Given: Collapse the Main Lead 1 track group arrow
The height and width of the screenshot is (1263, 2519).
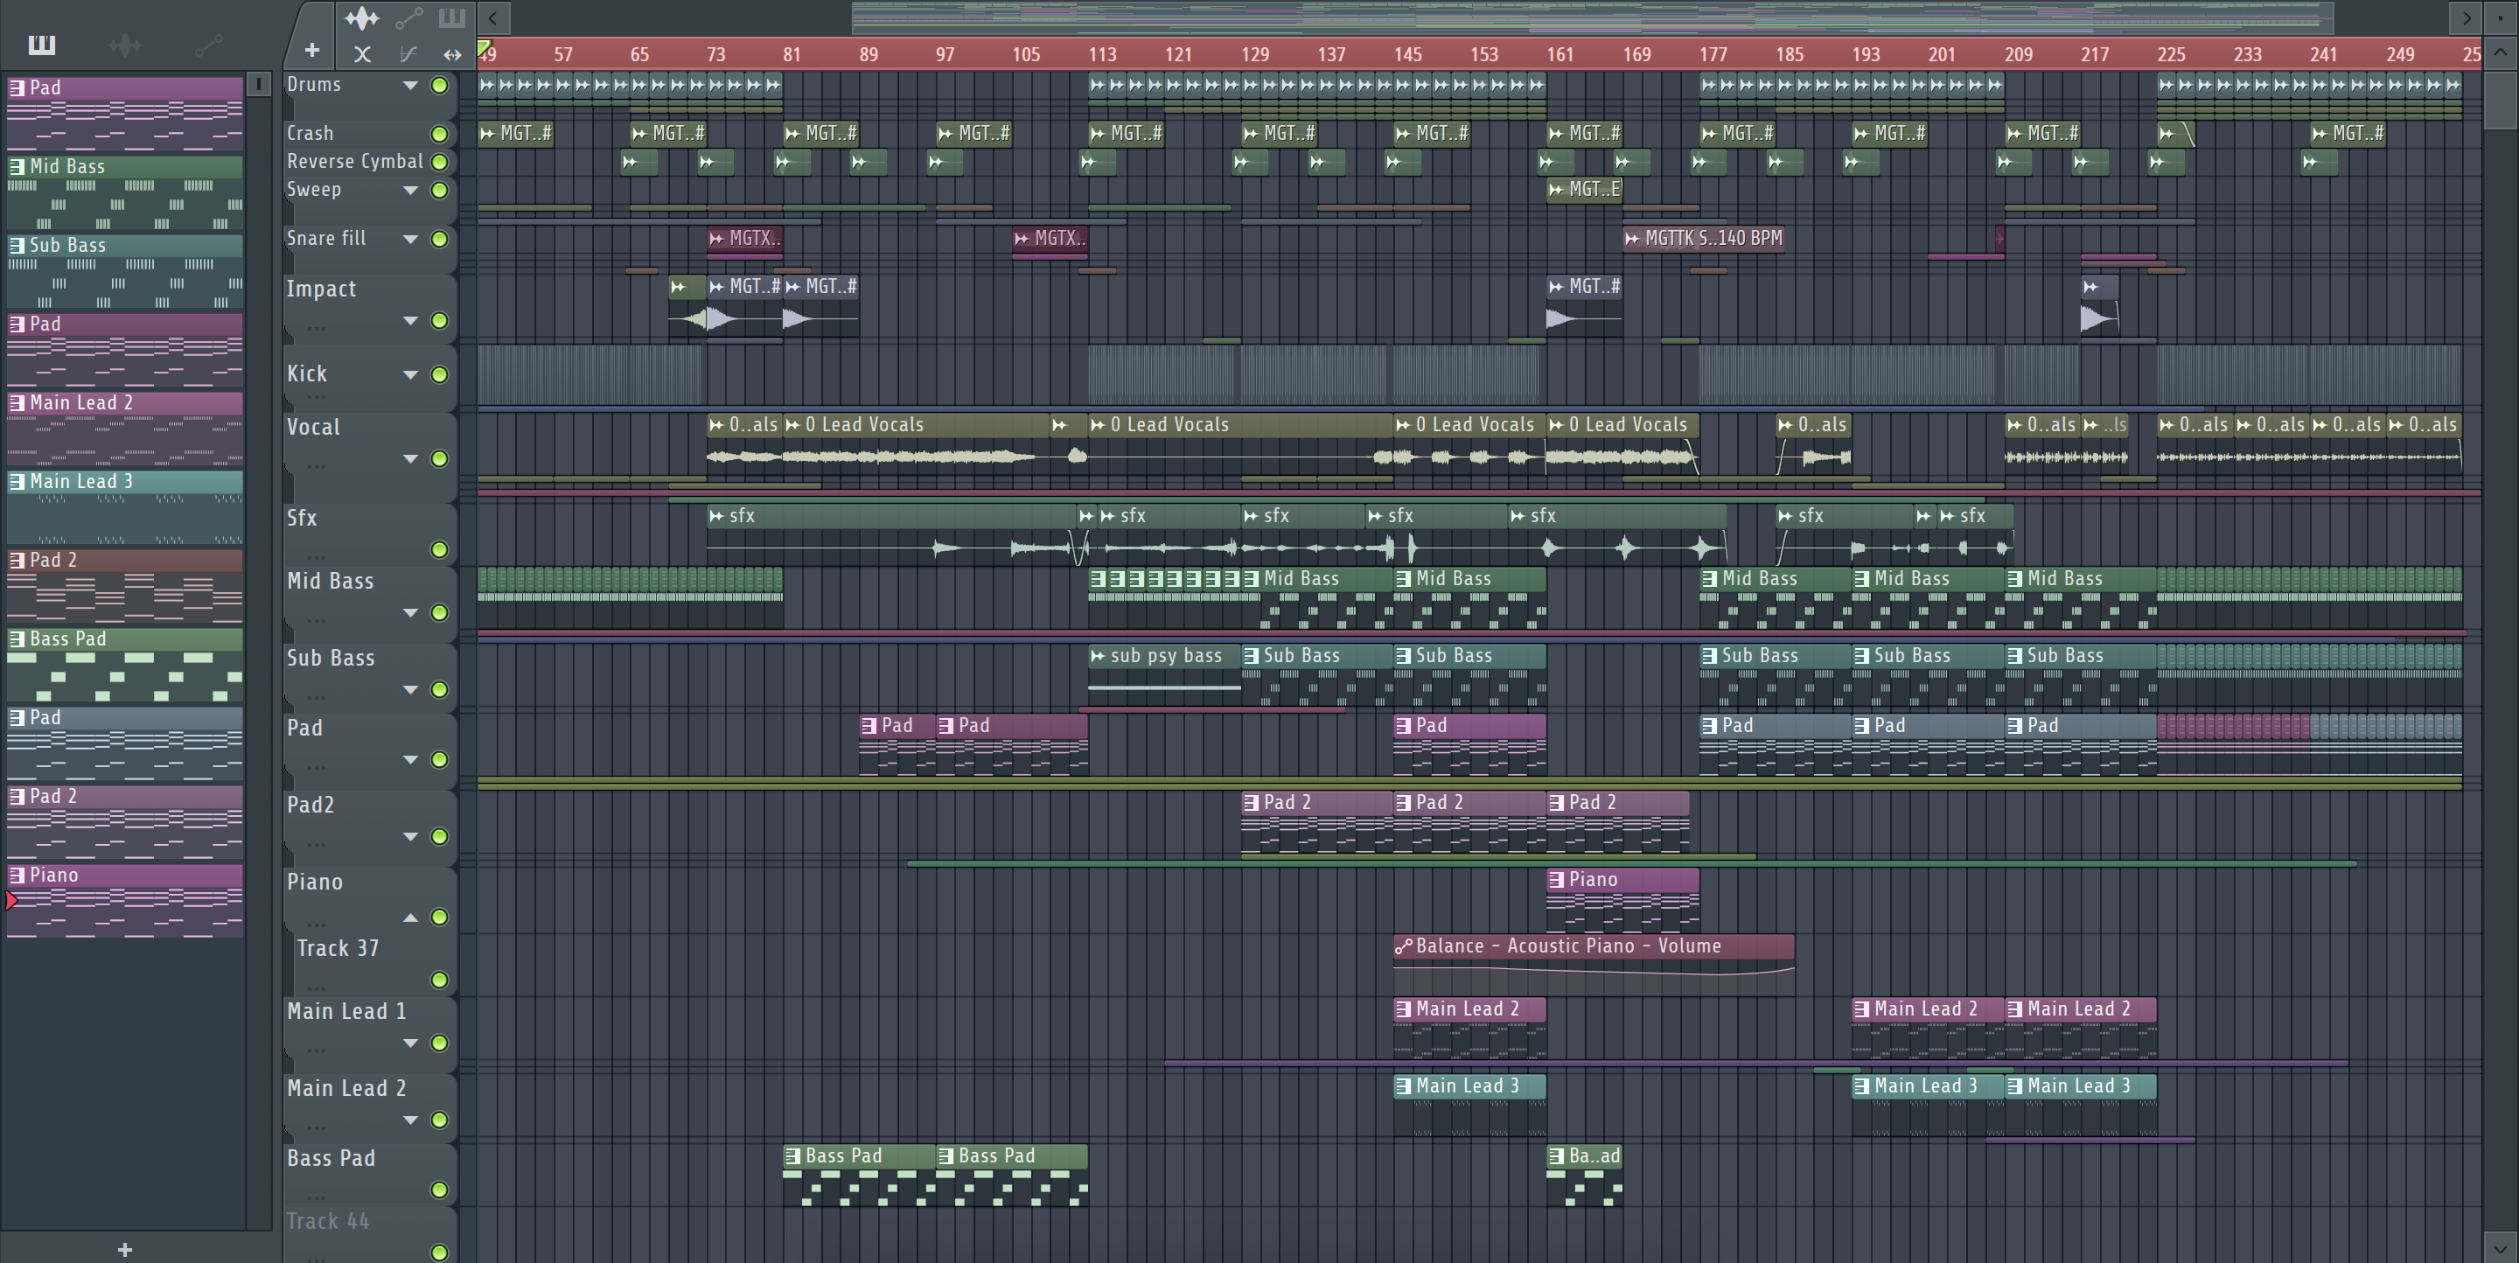Looking at the screenshot, I should (x=411, y=1044).
